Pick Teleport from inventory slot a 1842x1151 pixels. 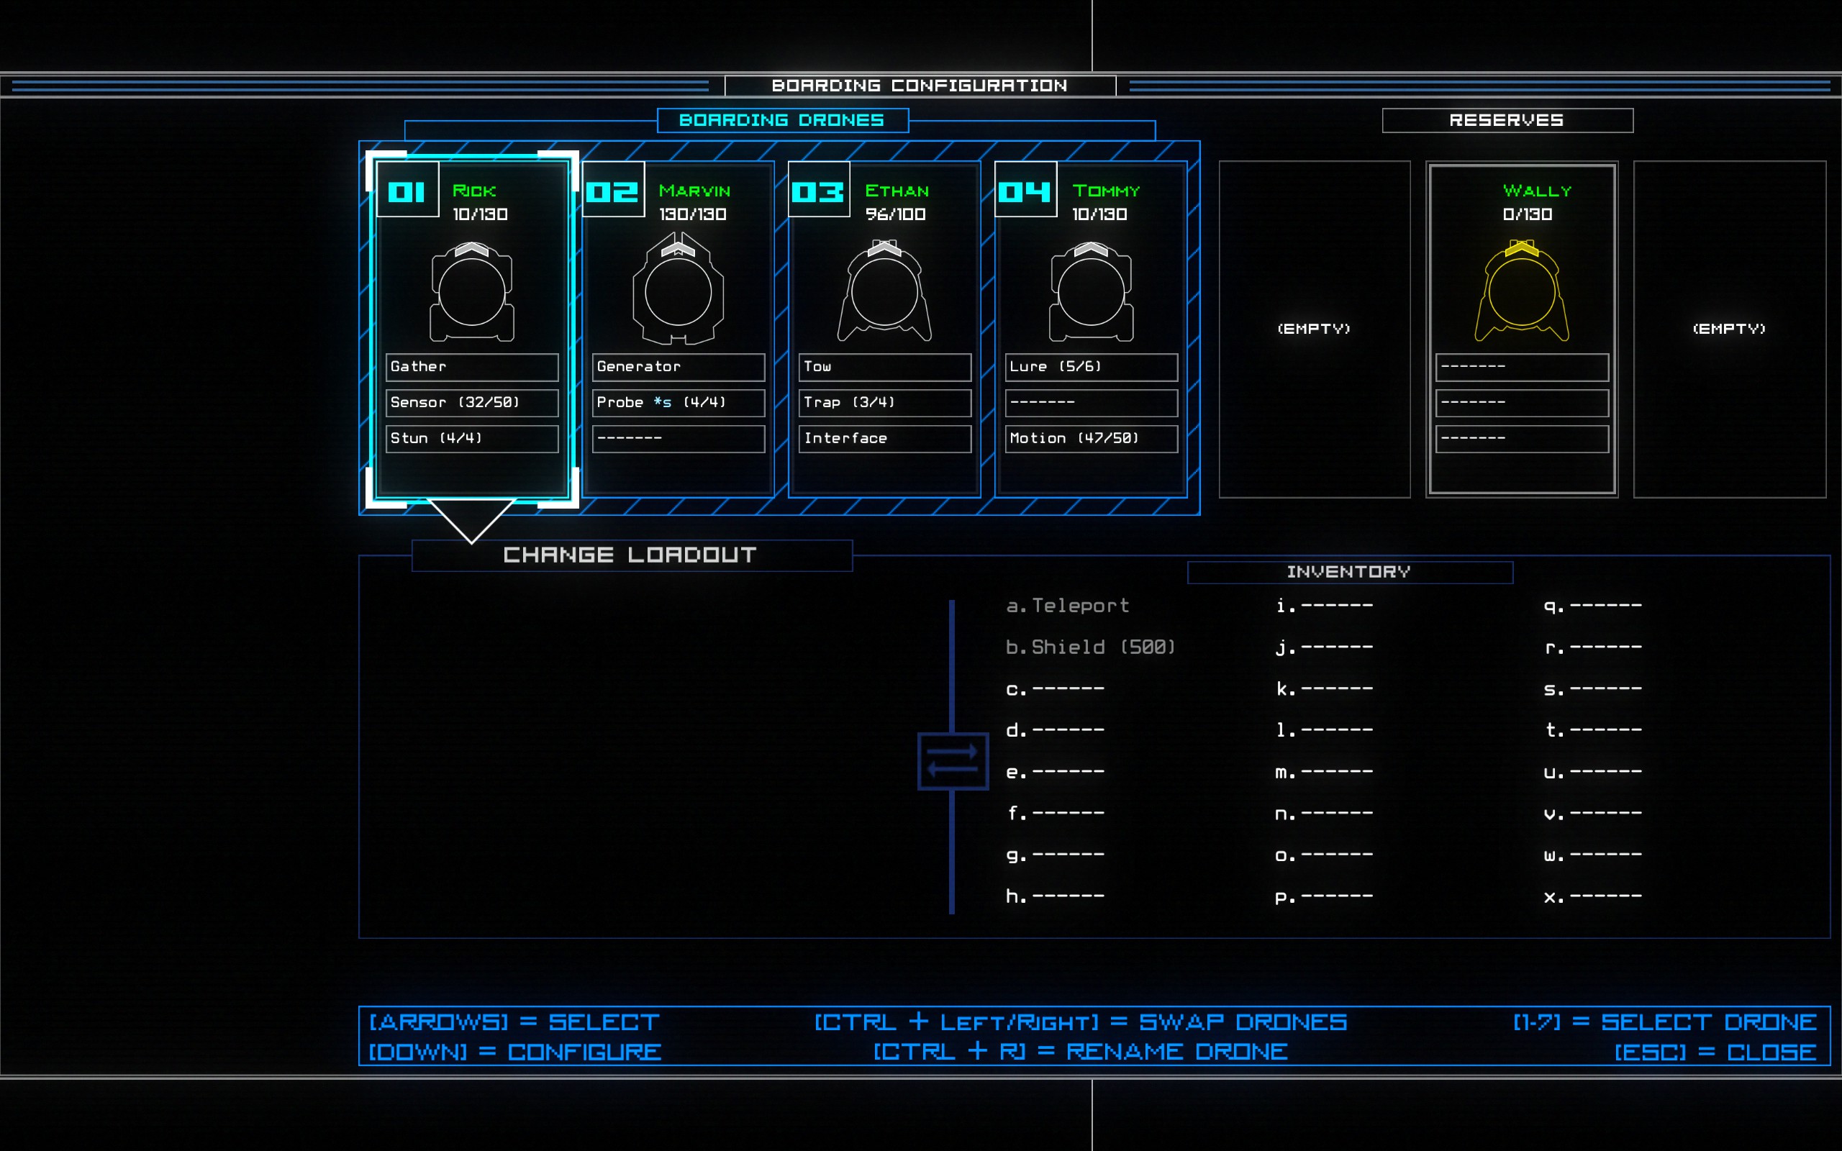[1067, 606]
